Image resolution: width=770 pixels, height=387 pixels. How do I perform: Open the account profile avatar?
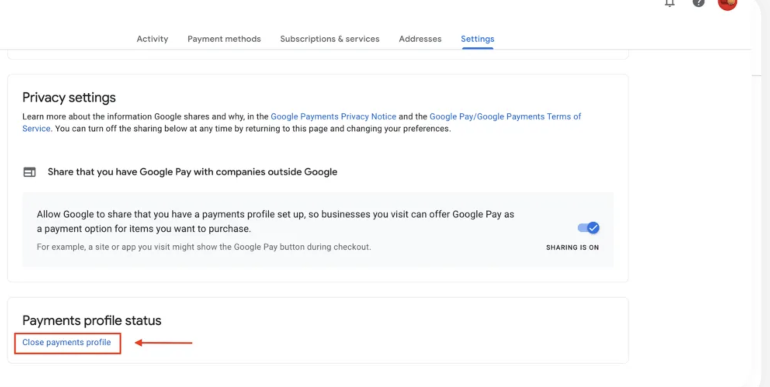[727, 4]
